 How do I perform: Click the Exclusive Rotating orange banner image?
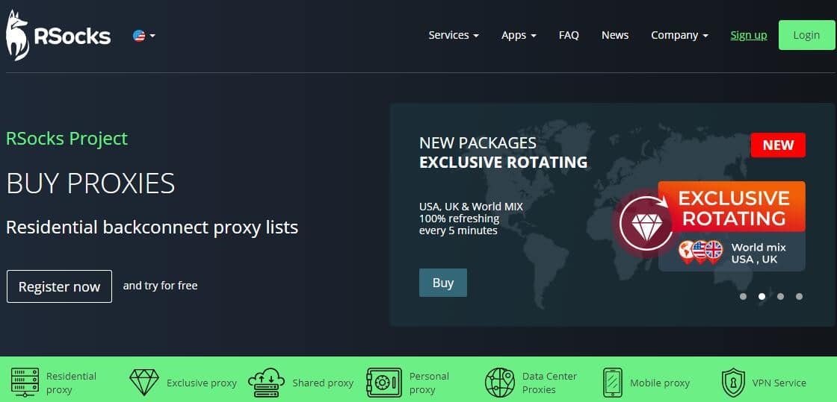tap(732, 207)
